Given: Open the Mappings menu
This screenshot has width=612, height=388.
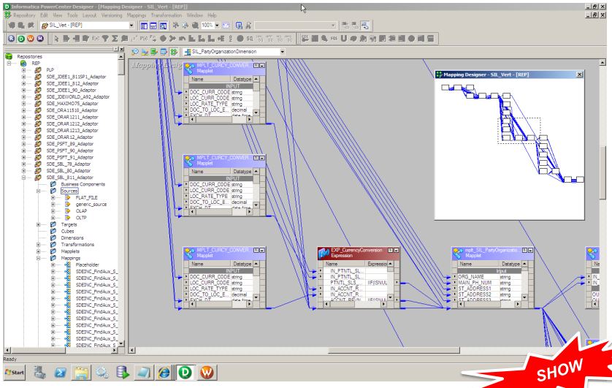Looking at the screenshot, I should 137,15.
